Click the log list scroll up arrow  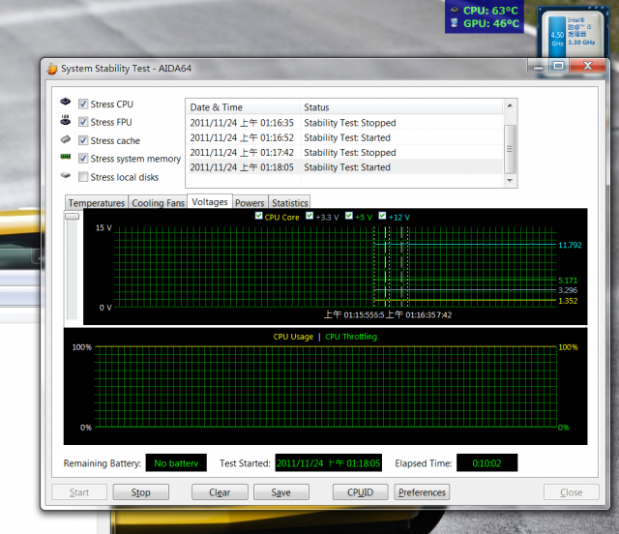click(510, 105)
